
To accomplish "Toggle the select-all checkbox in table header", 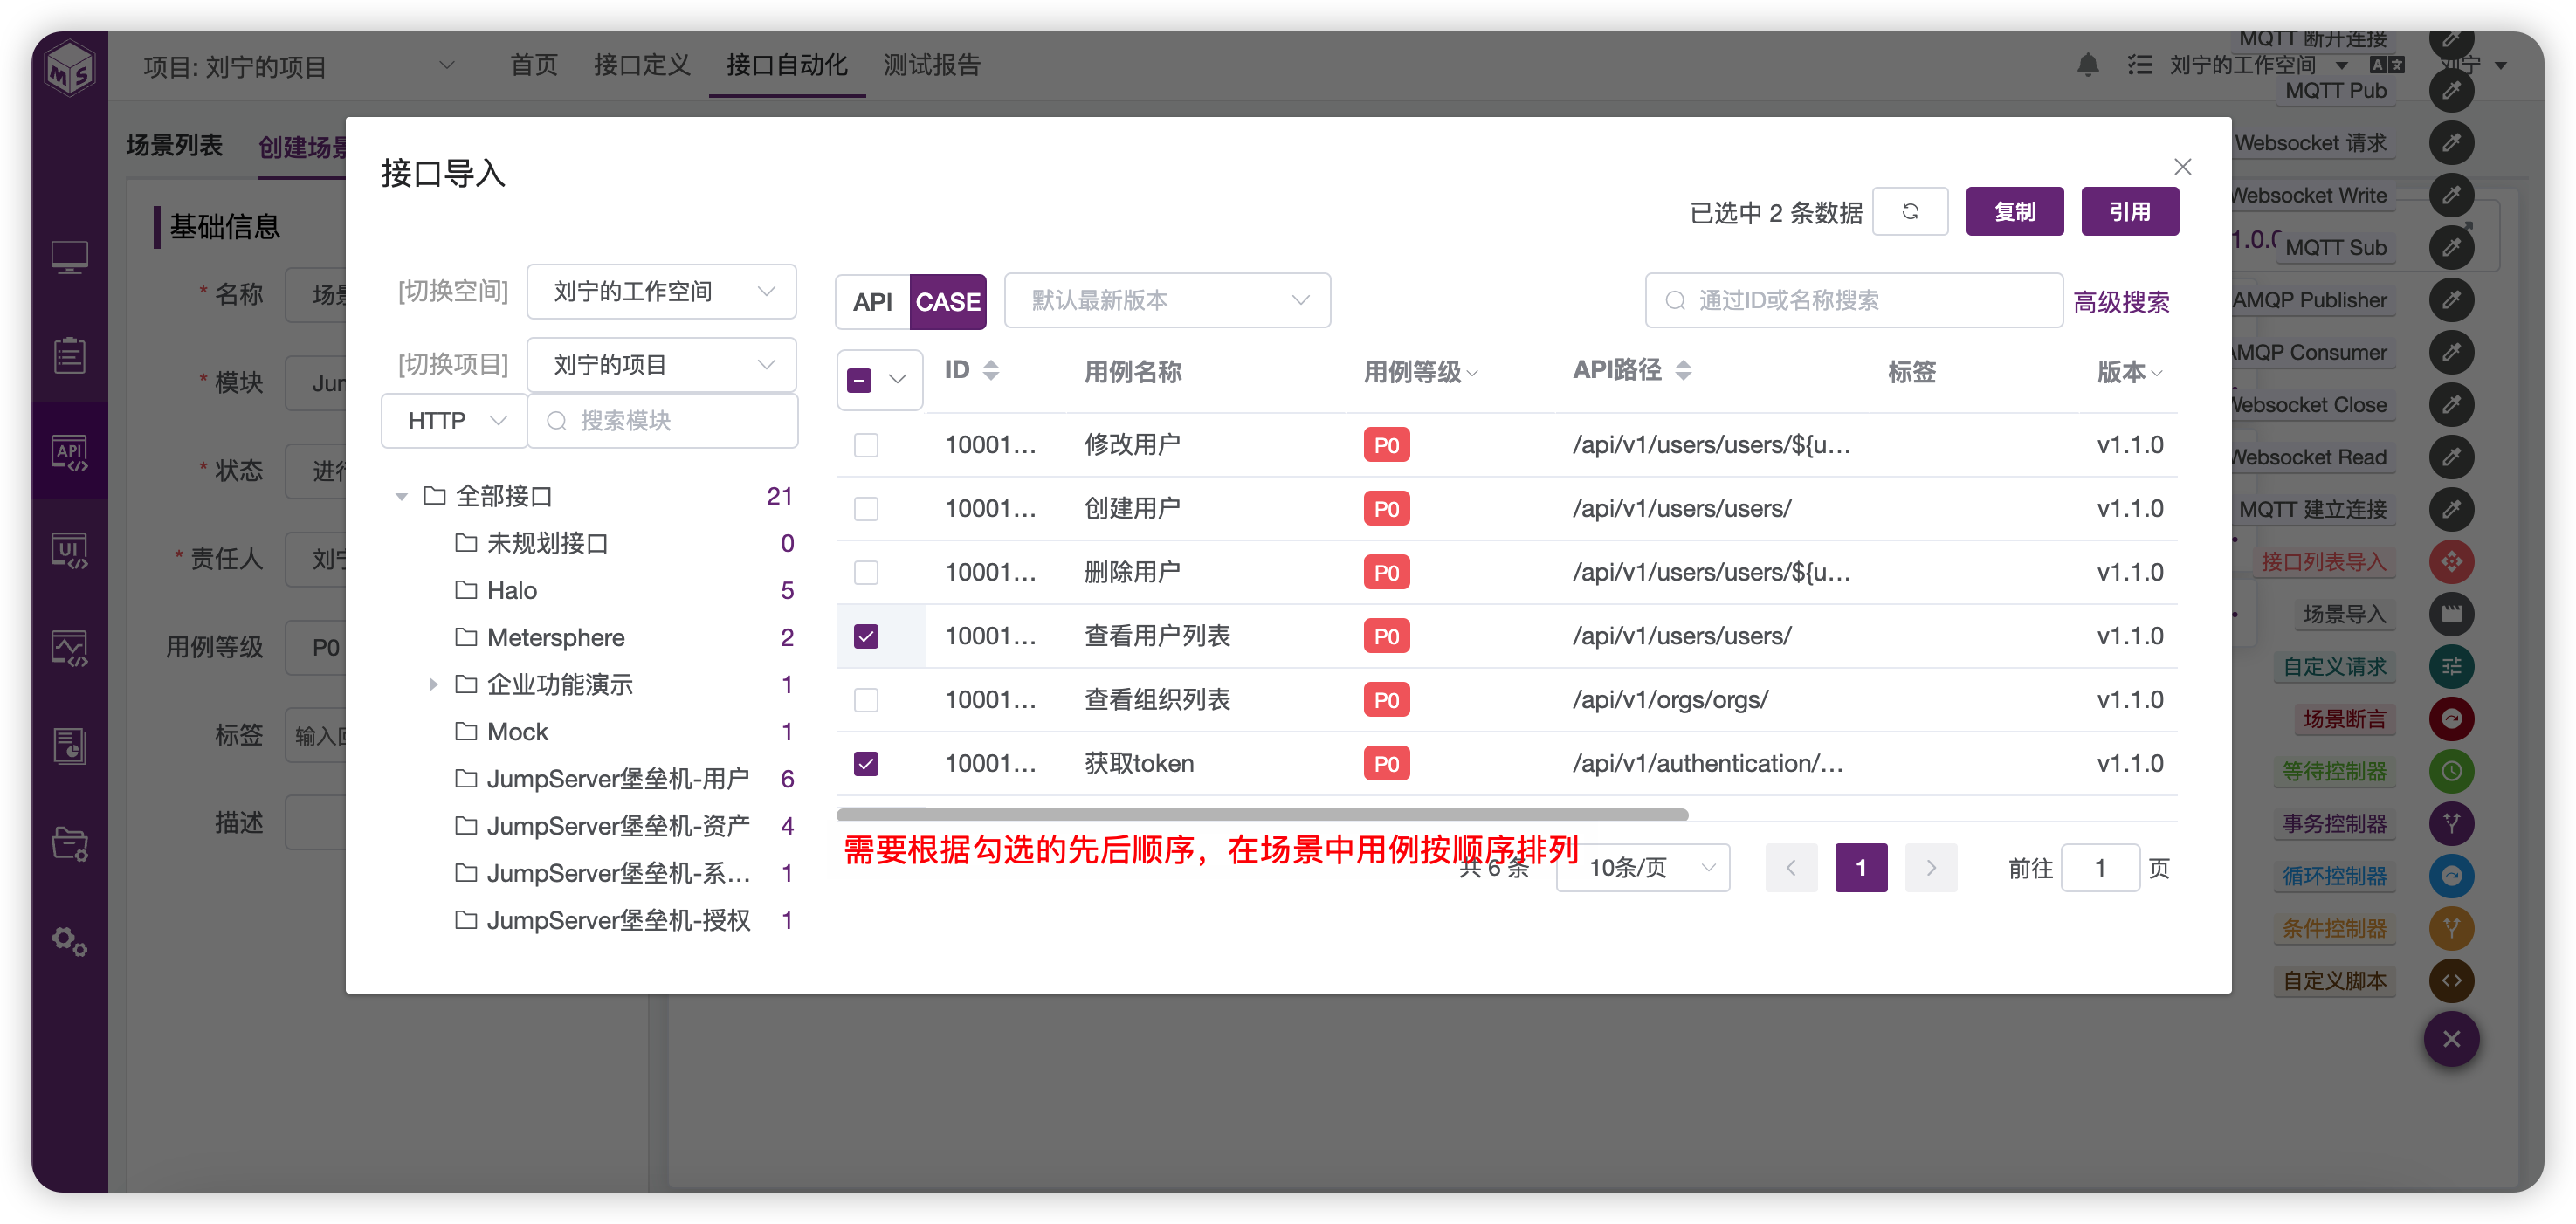I will (x=860, y=380).
